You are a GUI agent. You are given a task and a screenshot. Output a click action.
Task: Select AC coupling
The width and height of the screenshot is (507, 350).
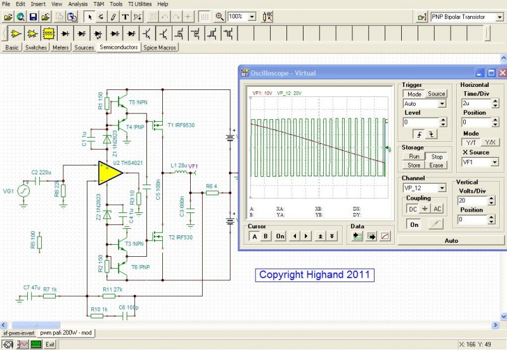click(437, 209)
